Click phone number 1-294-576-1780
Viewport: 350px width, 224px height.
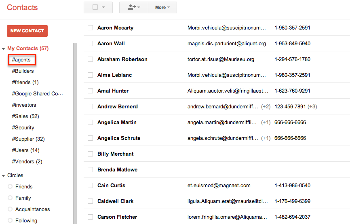[293, 59]
